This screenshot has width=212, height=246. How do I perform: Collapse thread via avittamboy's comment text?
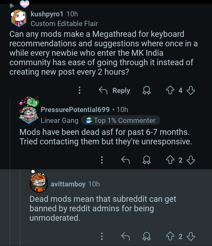103,208
